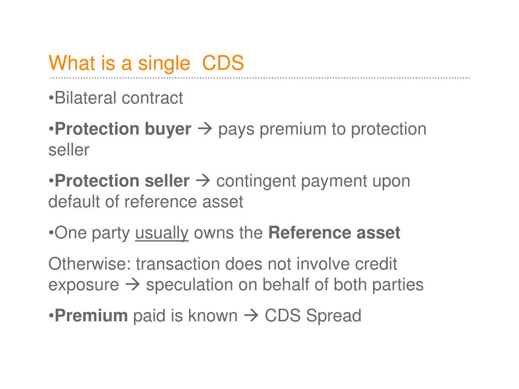
Task: Click 'pays premium to protection' text
Action: coord(322,129)
